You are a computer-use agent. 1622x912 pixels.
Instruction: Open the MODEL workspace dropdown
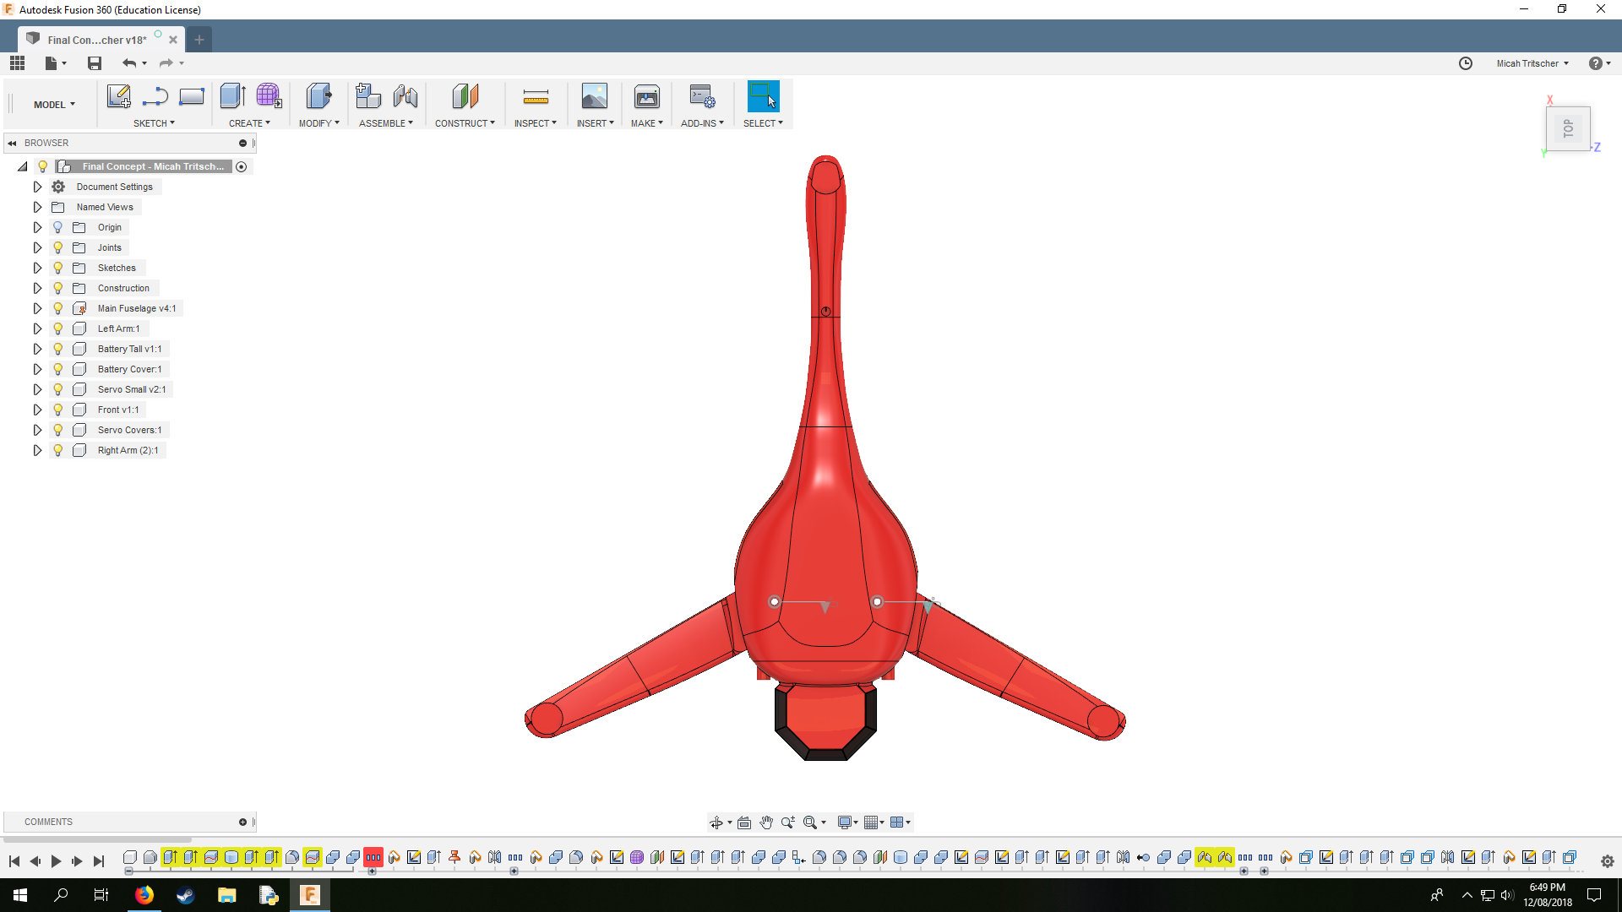point(54,105)
